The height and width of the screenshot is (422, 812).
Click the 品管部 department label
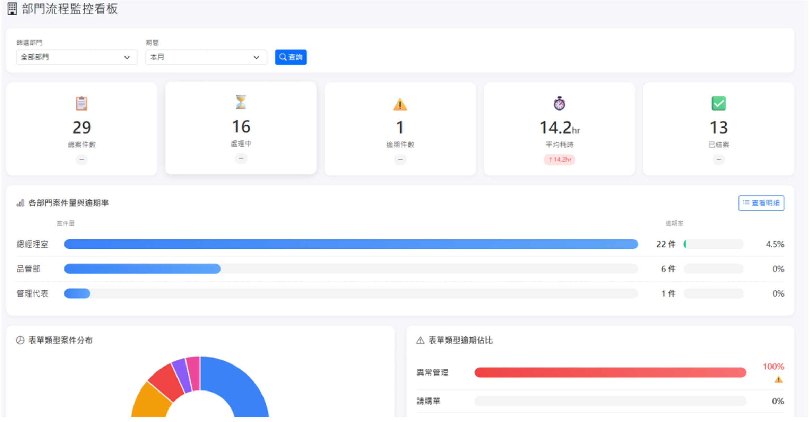click(28, 269)
